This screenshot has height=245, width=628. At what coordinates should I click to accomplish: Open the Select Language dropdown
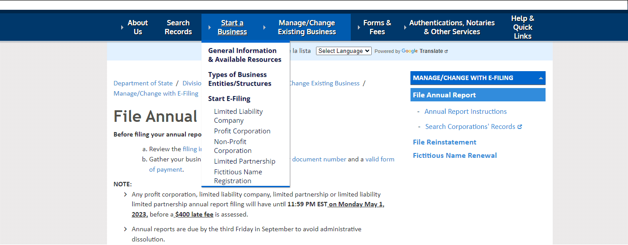[x=344, y=51]
